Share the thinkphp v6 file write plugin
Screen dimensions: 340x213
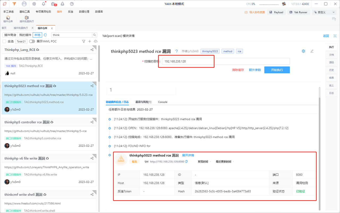[x=92, y=158]
